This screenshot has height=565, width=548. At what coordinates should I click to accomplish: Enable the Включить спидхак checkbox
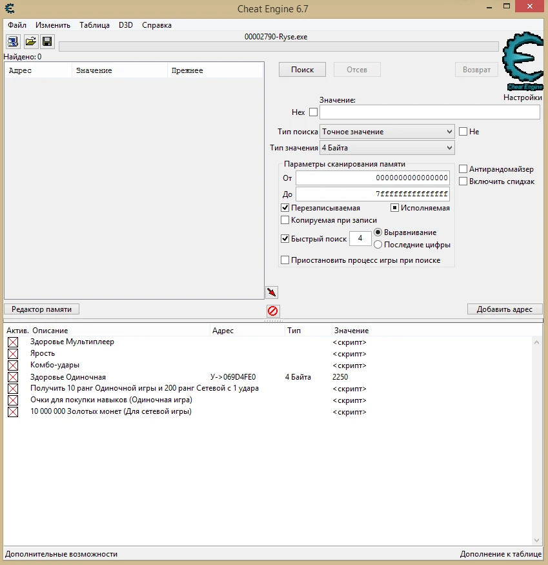click(463, 181)
